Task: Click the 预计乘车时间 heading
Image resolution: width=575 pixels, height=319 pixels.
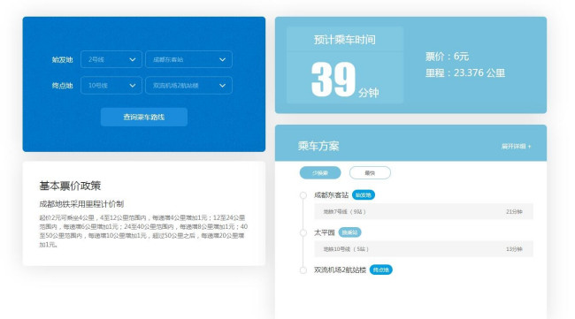Action: pyautogui.click(x=345, y=40)
